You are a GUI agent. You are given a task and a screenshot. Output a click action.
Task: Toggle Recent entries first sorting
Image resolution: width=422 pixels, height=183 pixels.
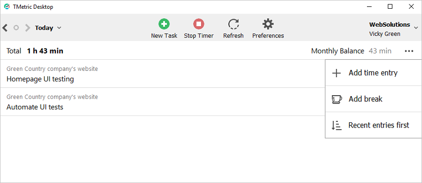point(373,125)
